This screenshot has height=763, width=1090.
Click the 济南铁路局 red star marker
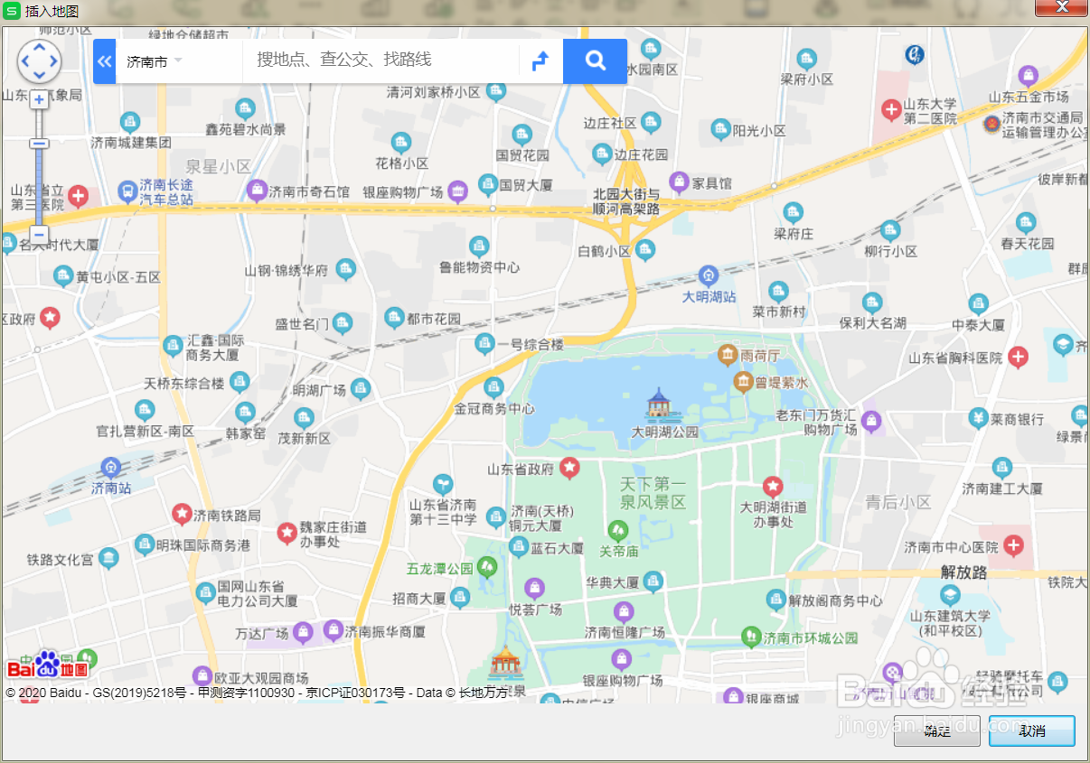click(182, 514)
